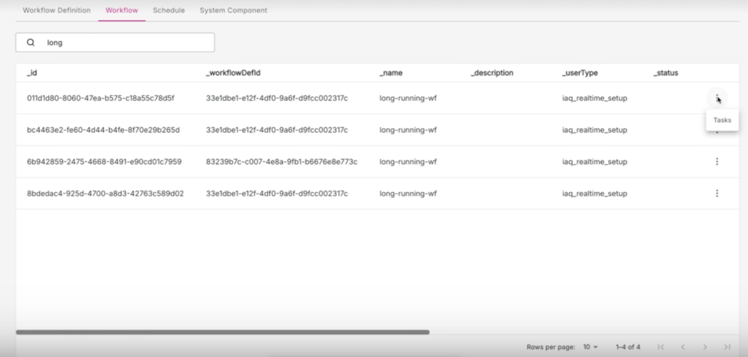Select the row with ID bc4463e2-fe60-4d44

pyautogui.click(x=103, y=130)
